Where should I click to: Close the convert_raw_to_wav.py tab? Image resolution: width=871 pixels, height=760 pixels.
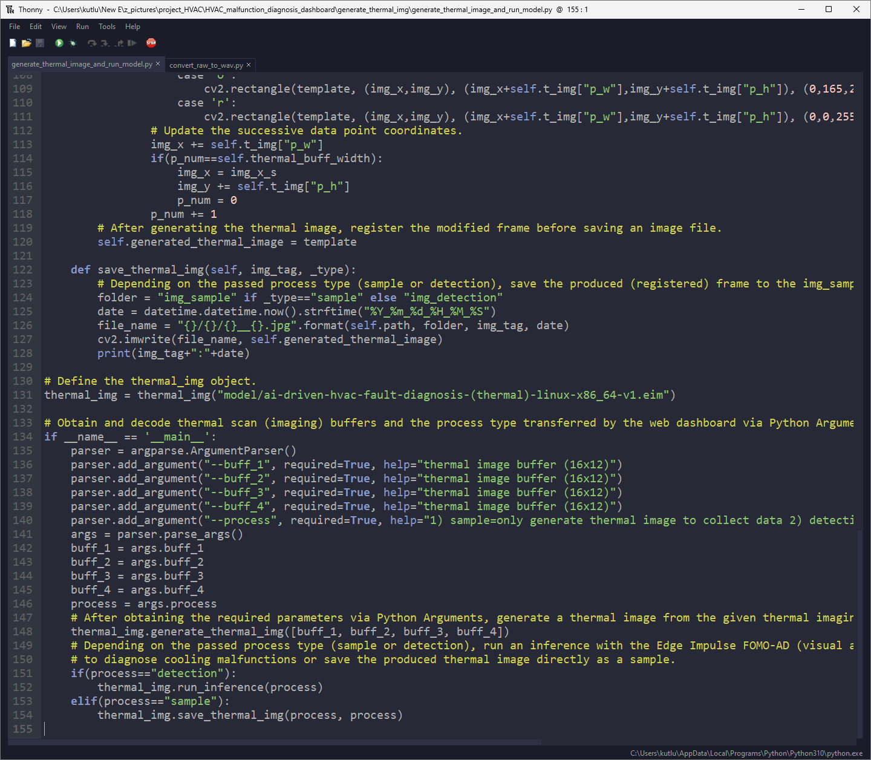point(249,65)
